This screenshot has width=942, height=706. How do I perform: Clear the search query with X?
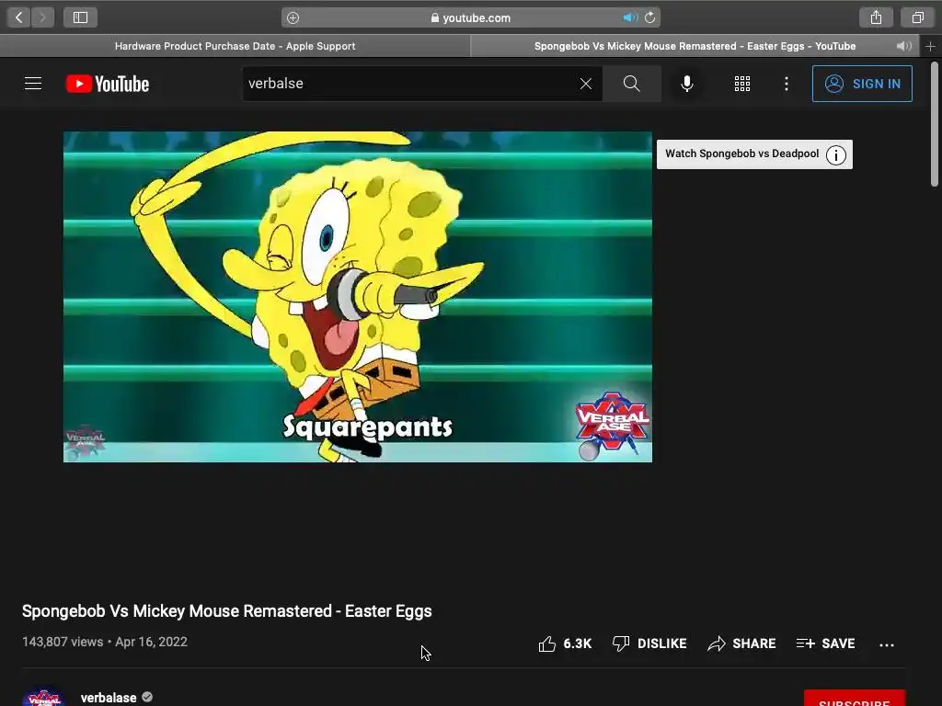pyautogui.click(x=586, y=84)
